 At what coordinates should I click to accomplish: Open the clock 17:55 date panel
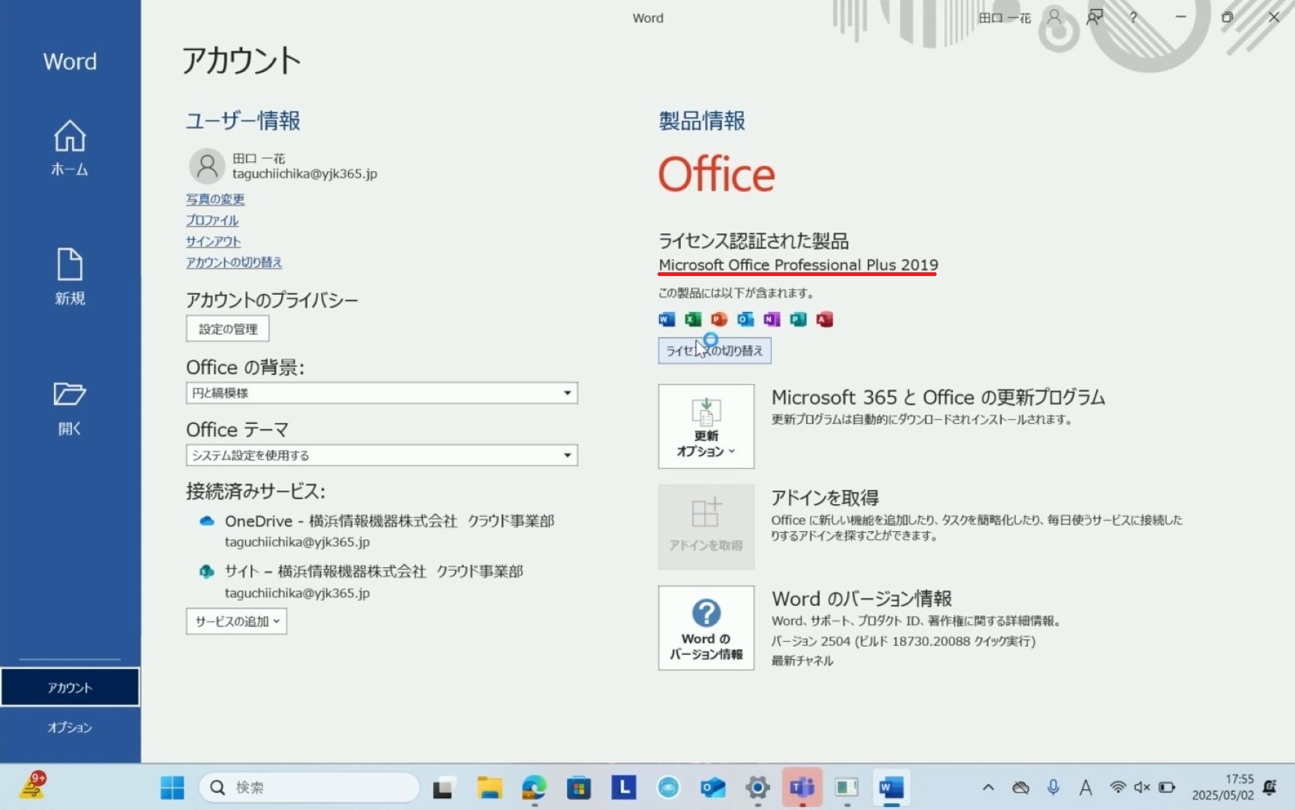[x=1223, y=787]
